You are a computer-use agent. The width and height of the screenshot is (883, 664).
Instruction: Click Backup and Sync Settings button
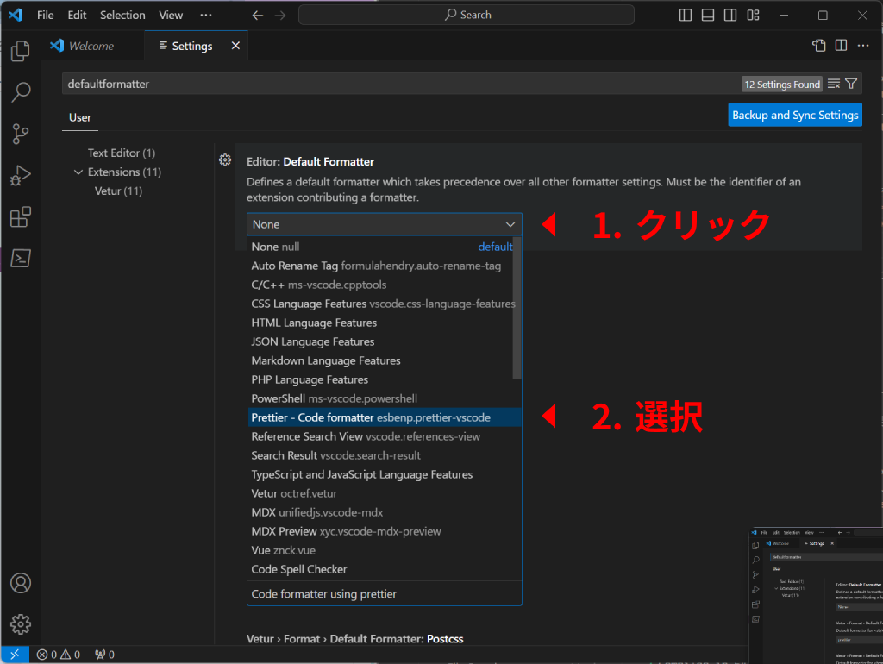tap(794, 115)
